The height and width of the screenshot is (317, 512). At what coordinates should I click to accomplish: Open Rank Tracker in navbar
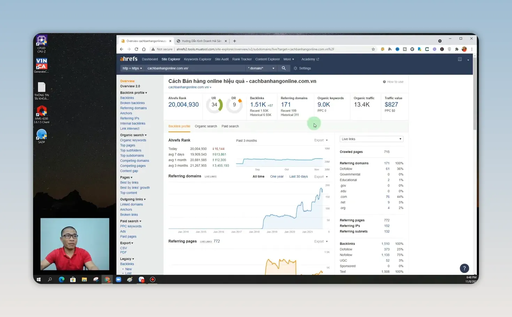click(x=242, y=59)
